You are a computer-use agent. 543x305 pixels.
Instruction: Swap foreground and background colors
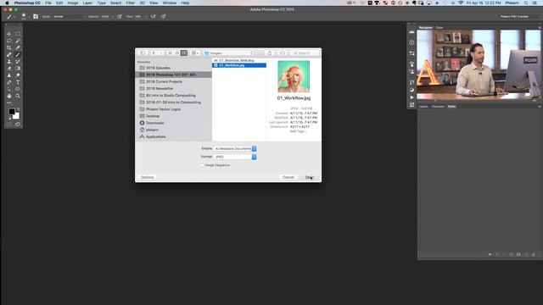click(x=18, y=109)
